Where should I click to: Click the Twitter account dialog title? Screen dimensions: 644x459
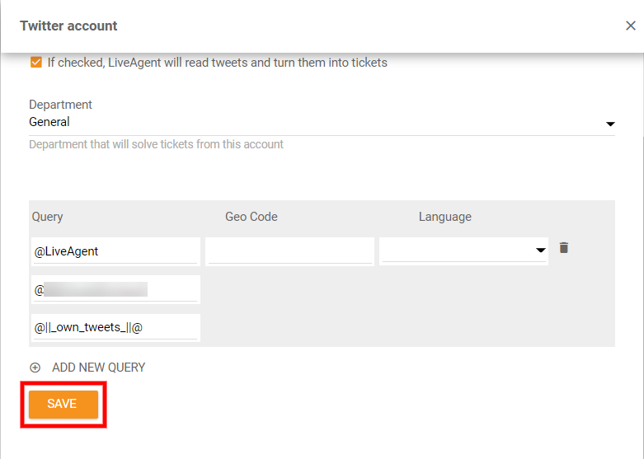coord(68,26)
